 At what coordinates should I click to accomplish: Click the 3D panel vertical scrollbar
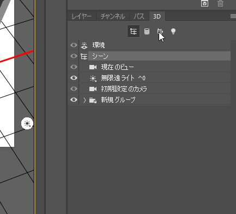click(233, 127)
